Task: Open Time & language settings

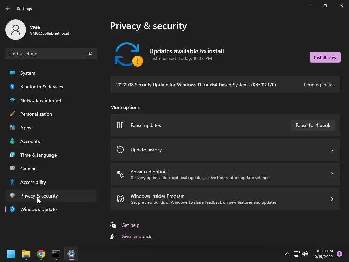Action: [x=39, y=155]
